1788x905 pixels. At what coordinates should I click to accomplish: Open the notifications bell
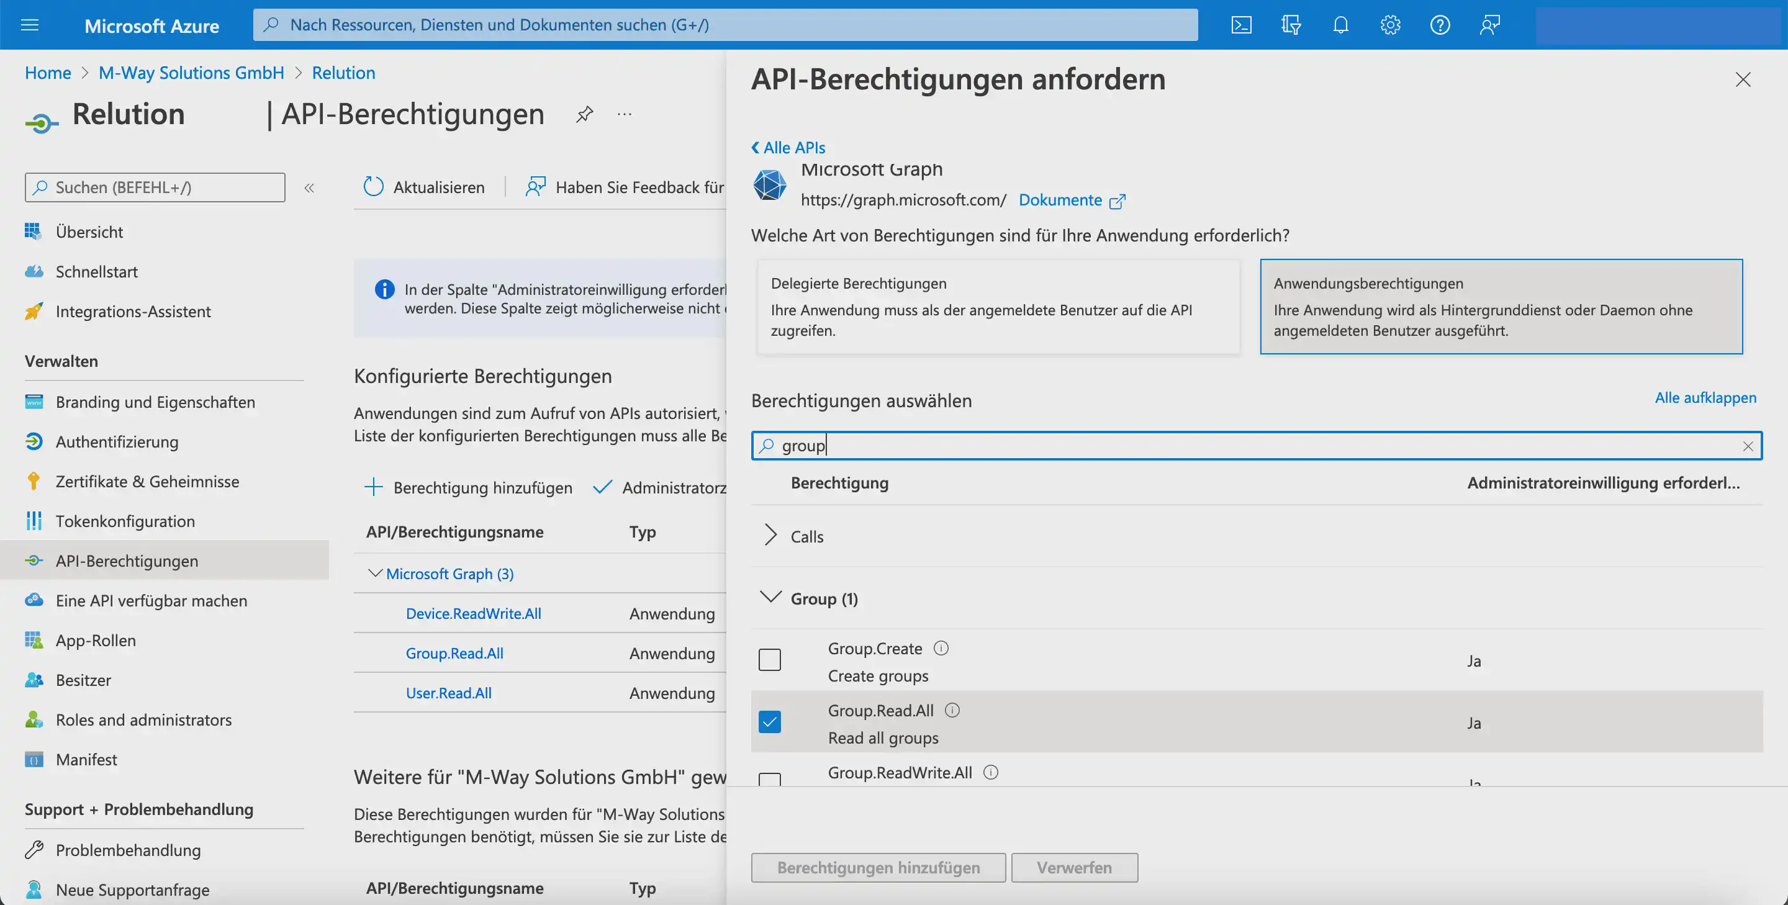click(1340, 25)
